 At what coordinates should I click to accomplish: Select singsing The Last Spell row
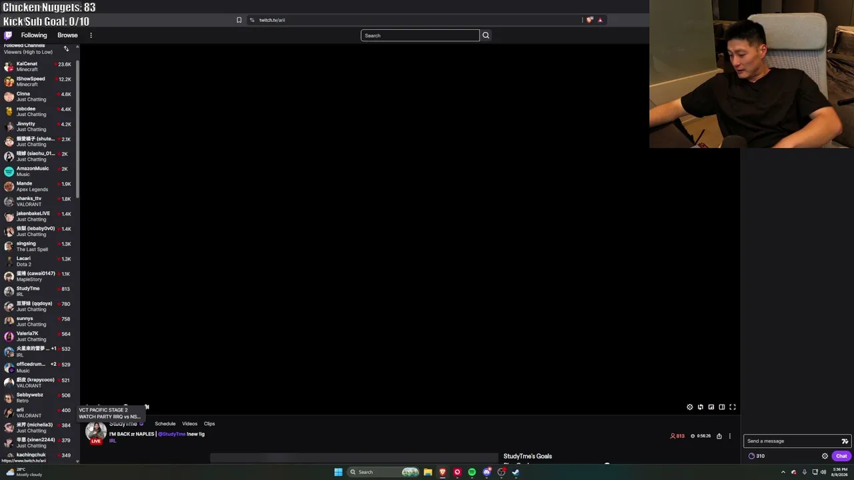pos(38,246)
